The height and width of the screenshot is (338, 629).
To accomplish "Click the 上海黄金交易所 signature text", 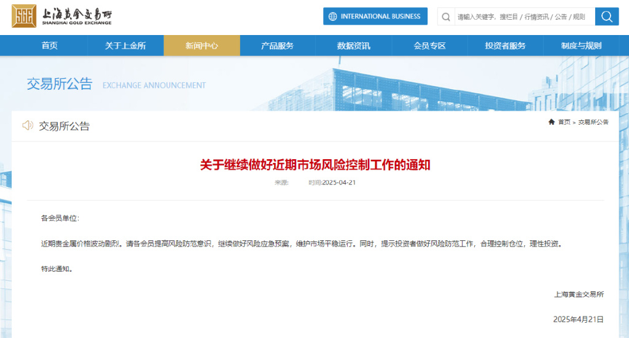I will 579,294.
